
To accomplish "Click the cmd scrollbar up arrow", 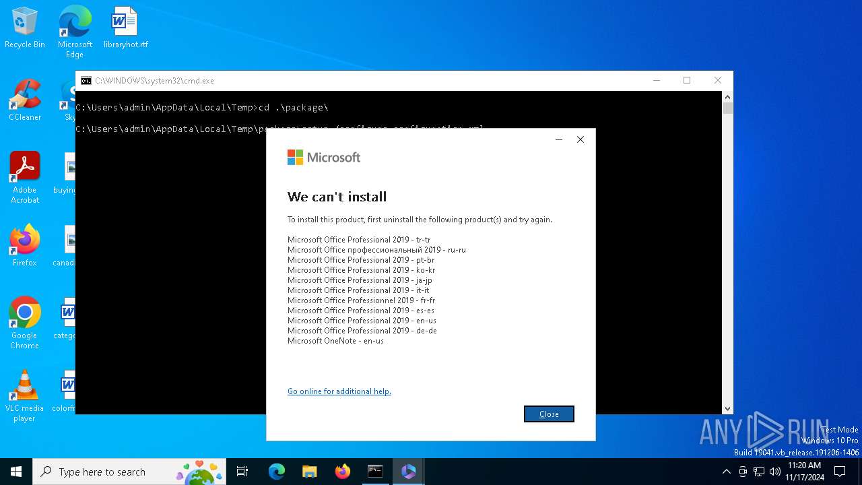I will 727,96.
